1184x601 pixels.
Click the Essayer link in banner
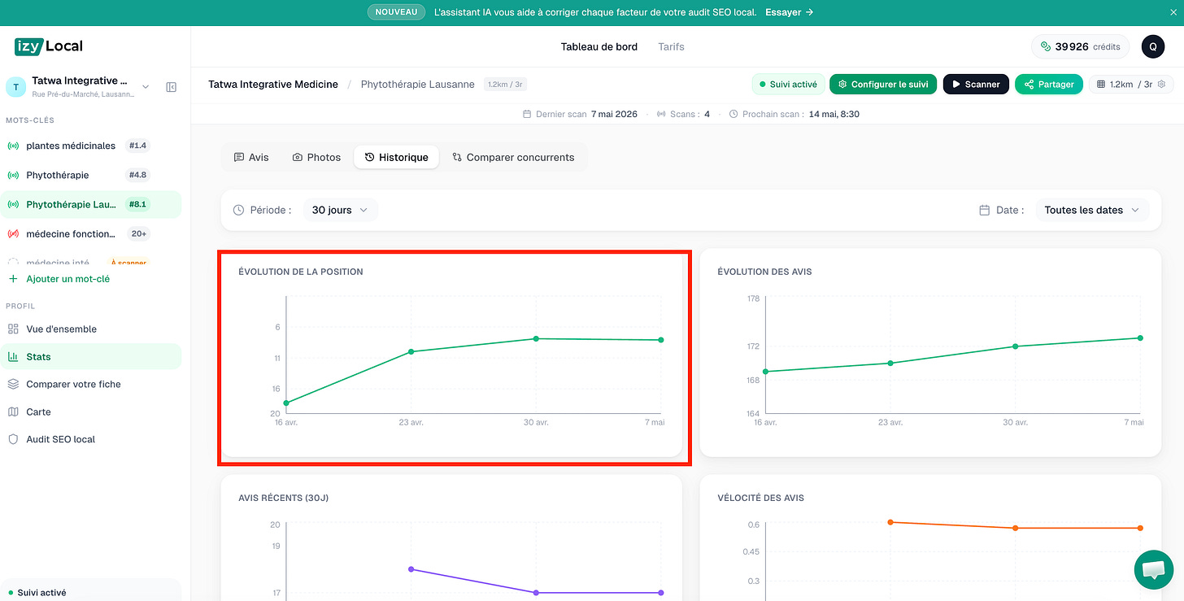click(789, 12)
